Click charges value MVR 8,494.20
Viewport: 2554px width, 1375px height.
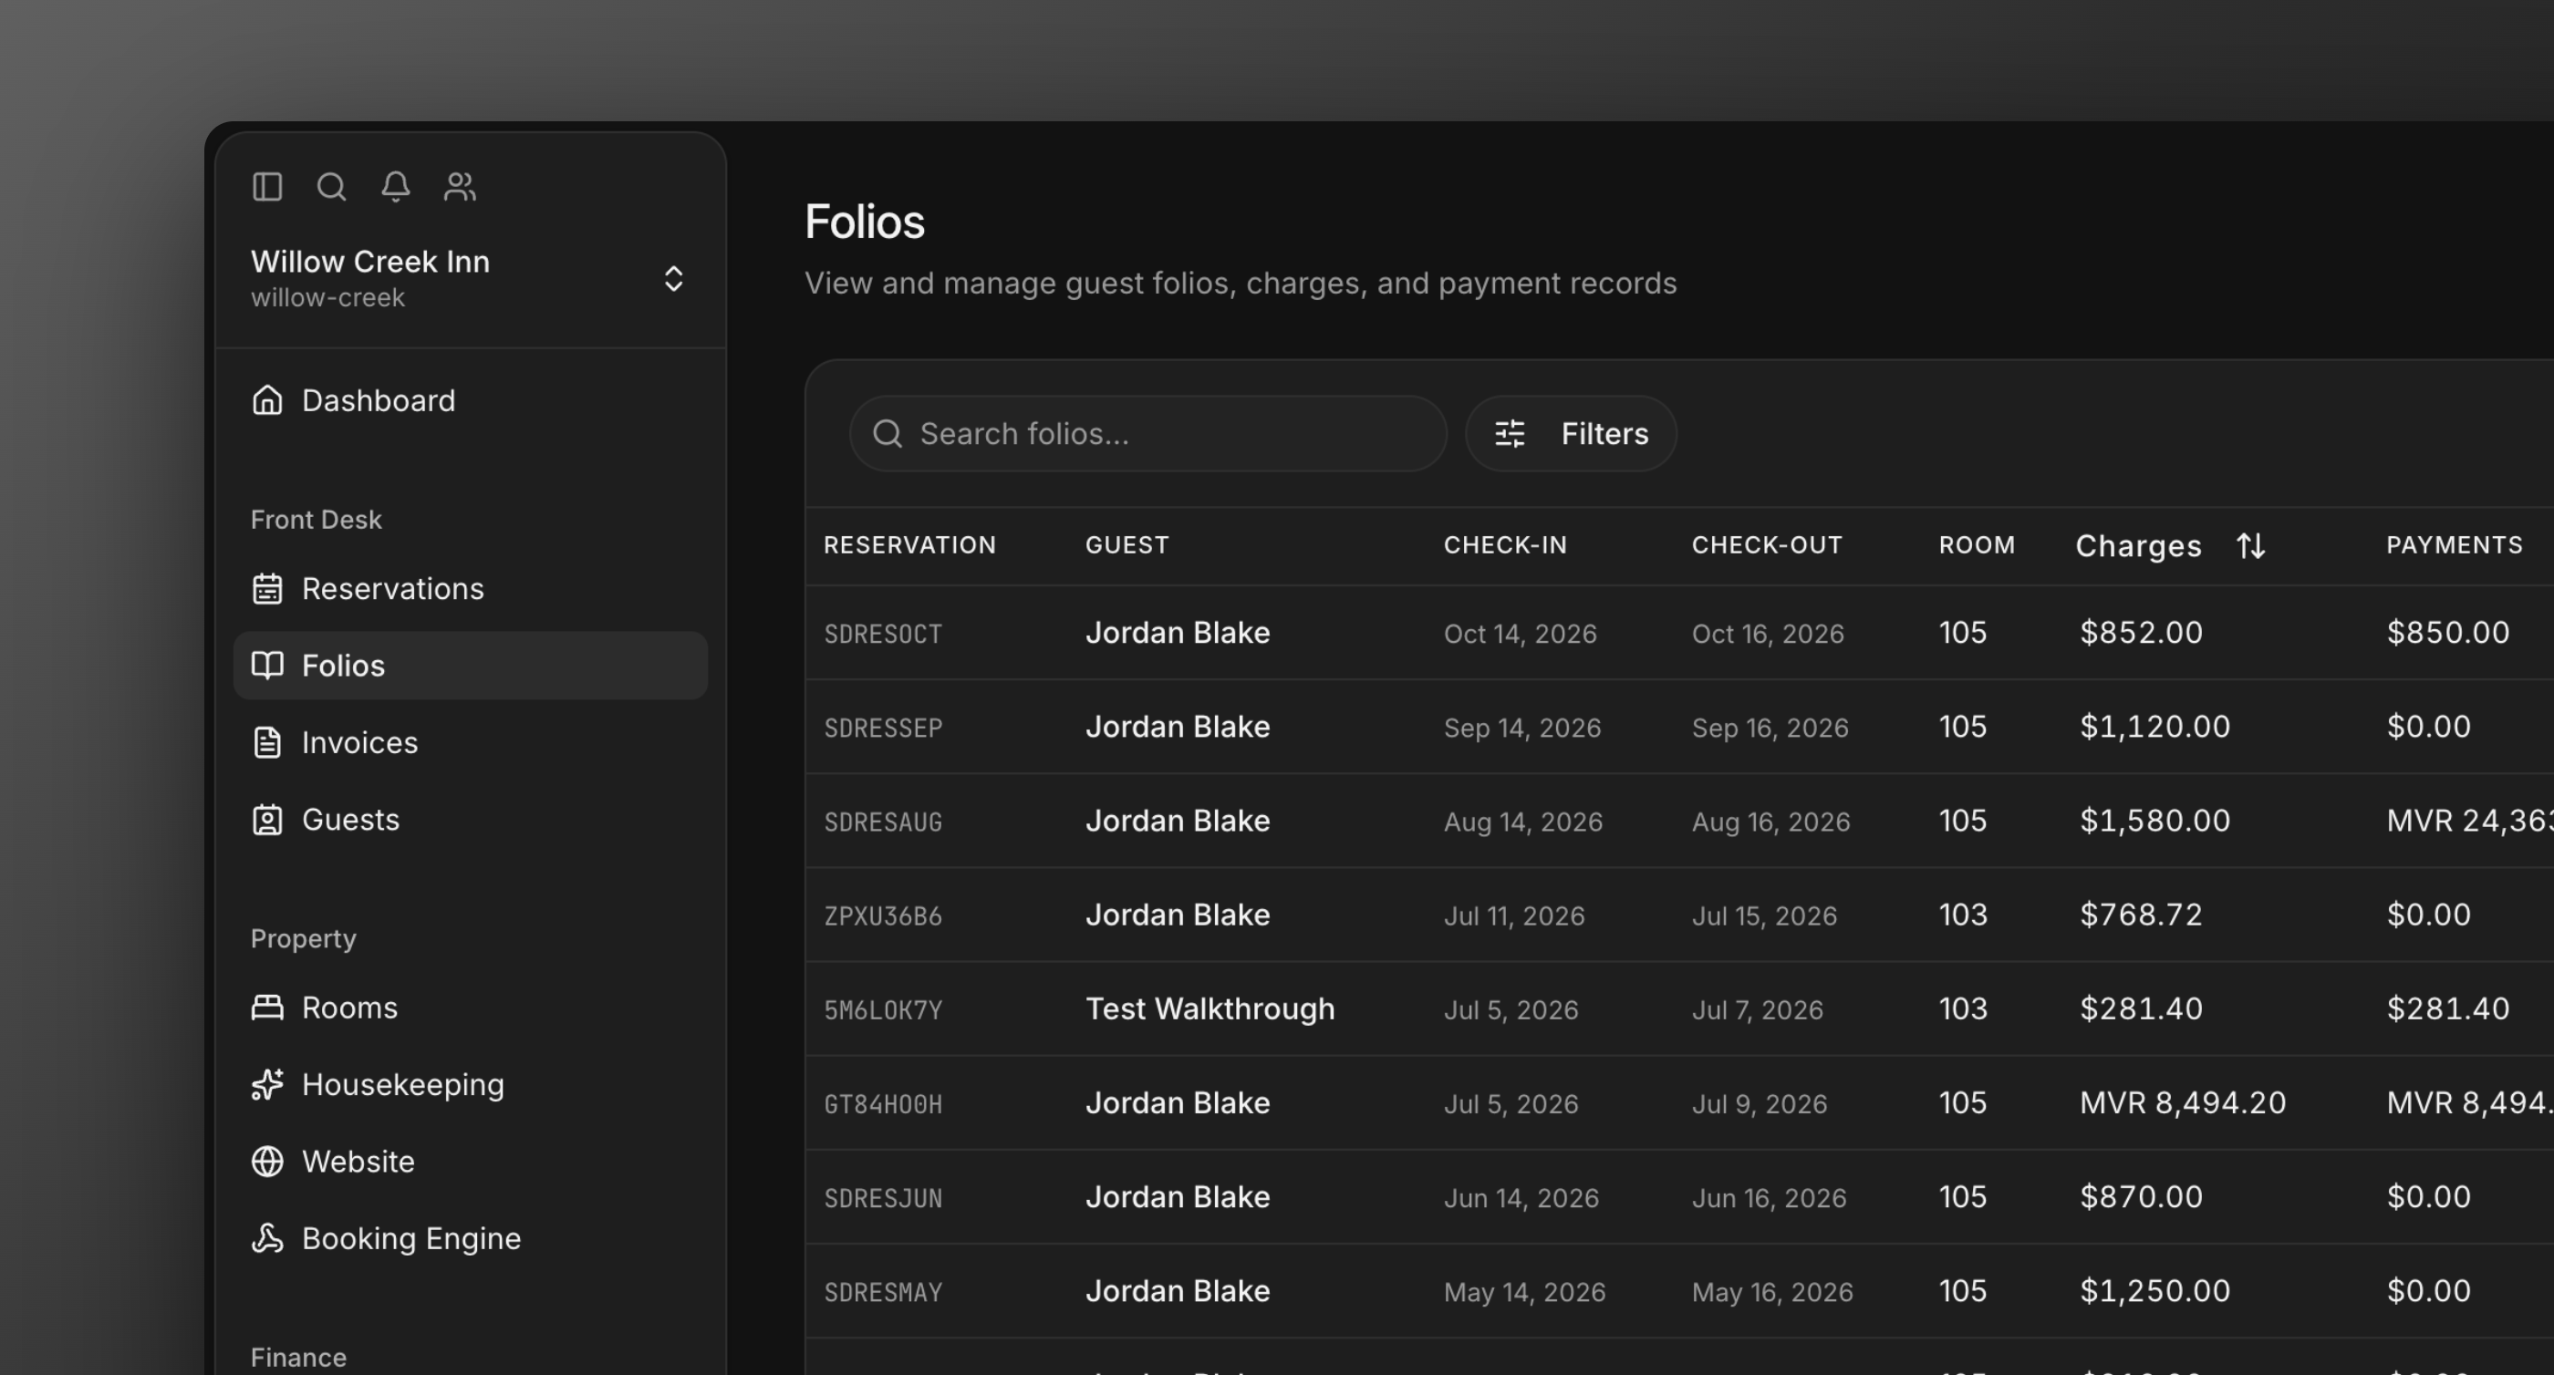point(2182,1102)
